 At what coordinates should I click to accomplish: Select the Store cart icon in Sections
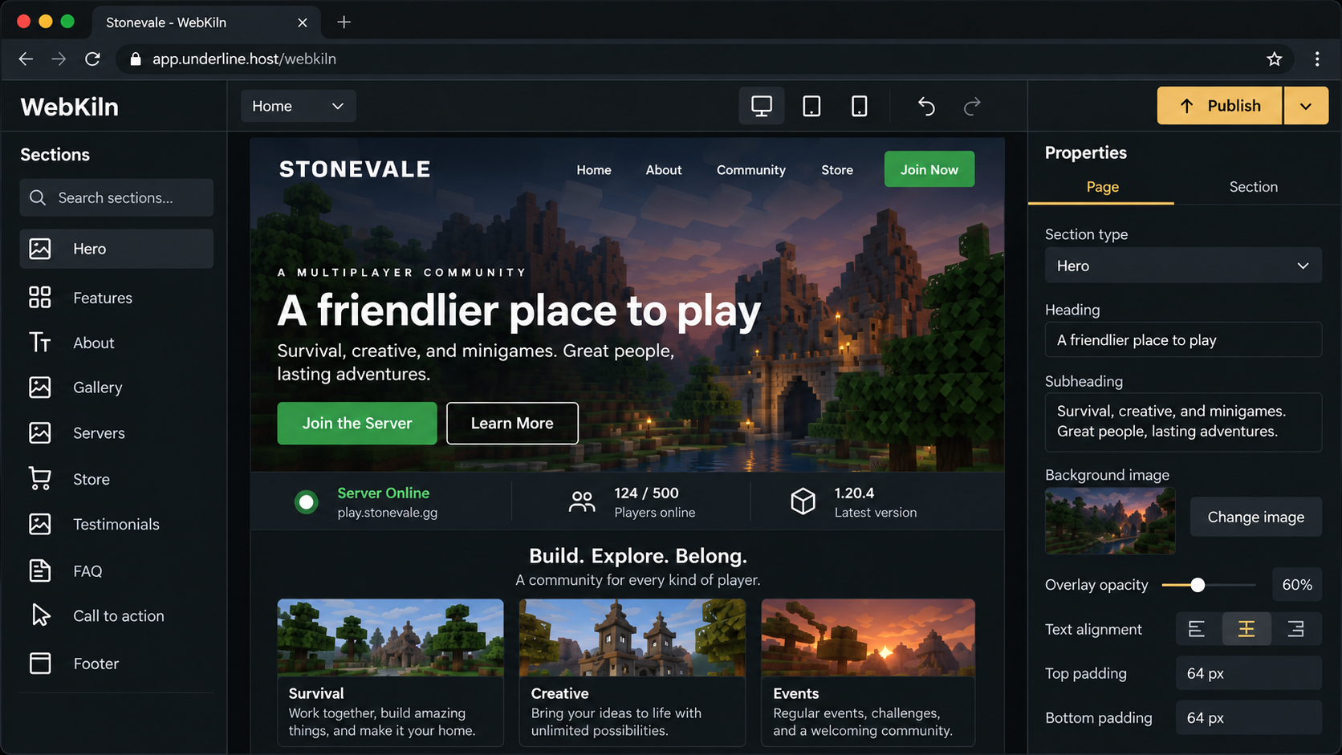click(x=39, y=479)
